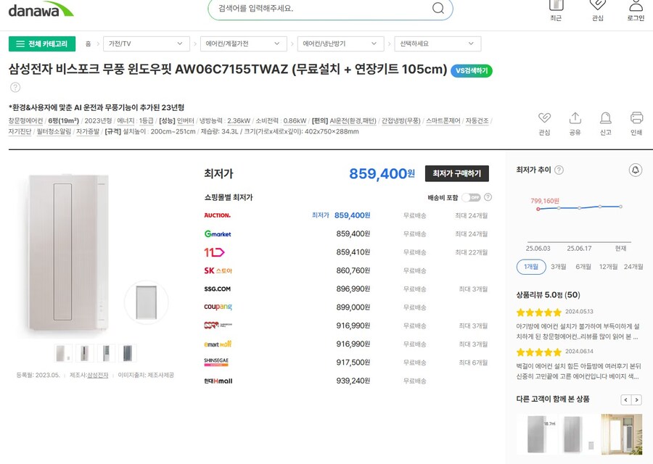Screen dimensions: 653x464
Task: Toggle 배송비 포함 switch
Action: [x=472, y=197]
